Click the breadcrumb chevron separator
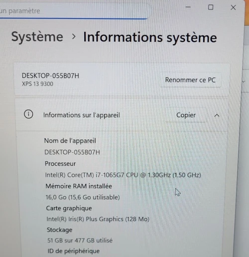The image size is (249, 257). click(x=74, y=36)
